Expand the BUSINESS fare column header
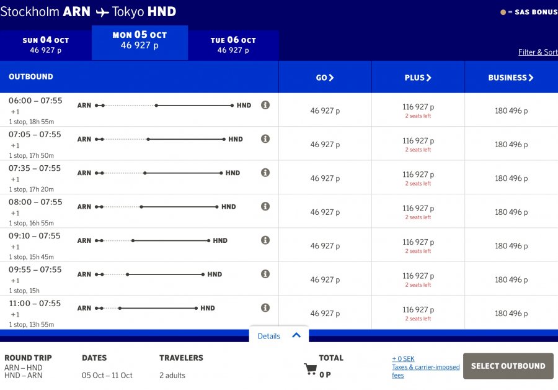This screenshot has height=390, width=558. 511,78
